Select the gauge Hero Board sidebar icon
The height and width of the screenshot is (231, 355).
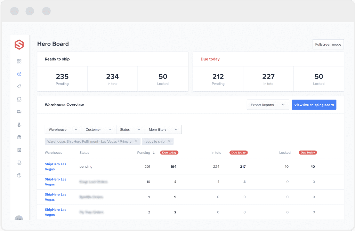tap(19, 74)
